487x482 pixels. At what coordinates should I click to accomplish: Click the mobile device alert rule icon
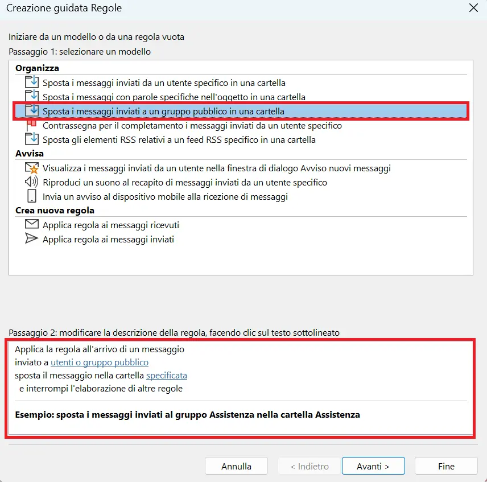click(x=32, y=197)
